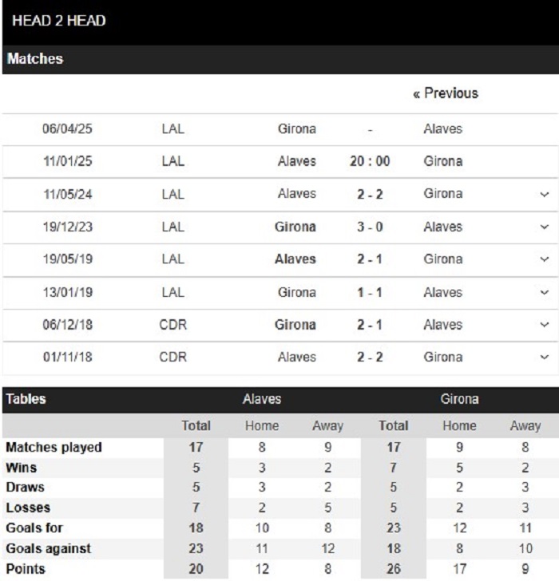Expand the 06/12/18 Girona 2-1 Alaves match
Viewport: 559px width, 581px height.
coord(544,325)
